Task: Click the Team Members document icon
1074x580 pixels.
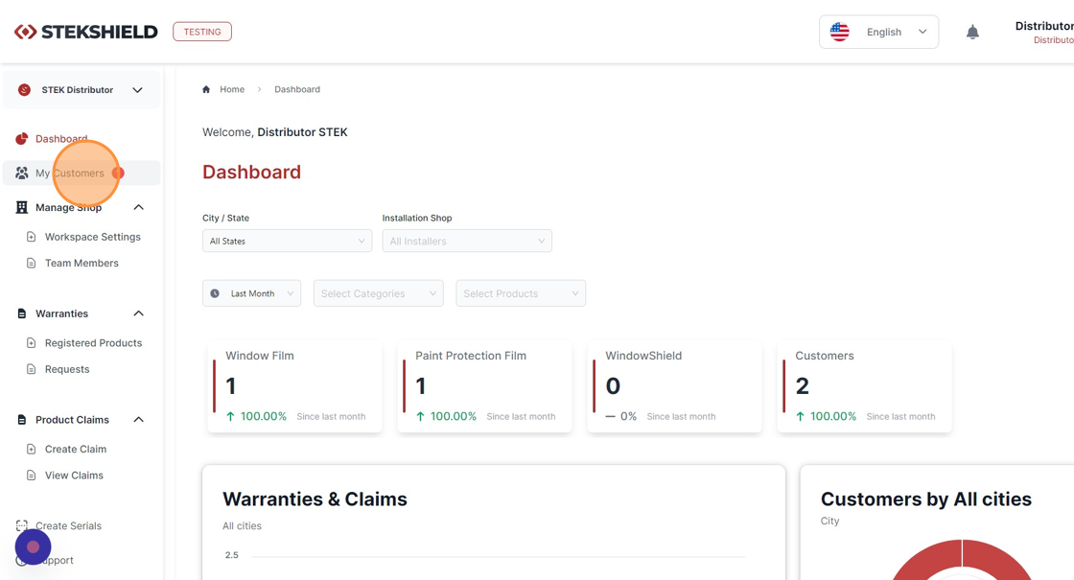Action: click(x=31, y=263)
